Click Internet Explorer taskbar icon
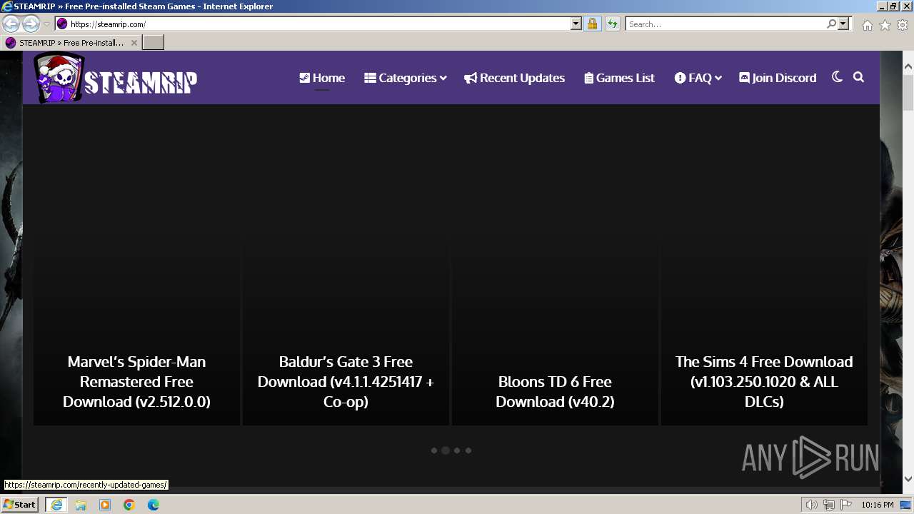The height and width of the screenshot is (514, 914). pyautogui.click(x=56, y=505)
